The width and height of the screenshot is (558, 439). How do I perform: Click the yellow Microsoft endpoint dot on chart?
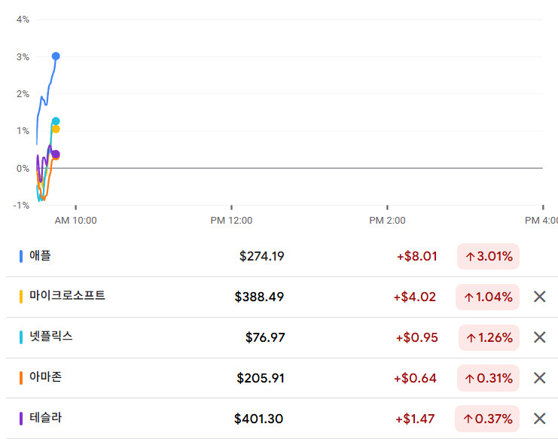tap(56, 130)
